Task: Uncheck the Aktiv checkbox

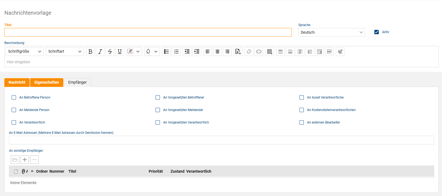Action: tap(377, 32)
